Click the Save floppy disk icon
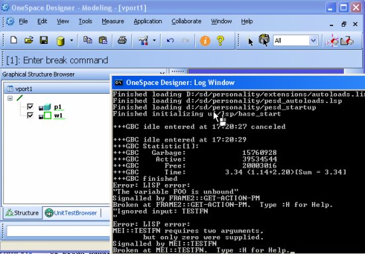The image size is (365, 254). click(x=44, y=41)
